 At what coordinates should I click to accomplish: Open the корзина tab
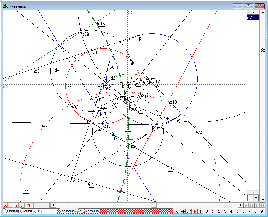pyautogui.click(x=92, y=211)
